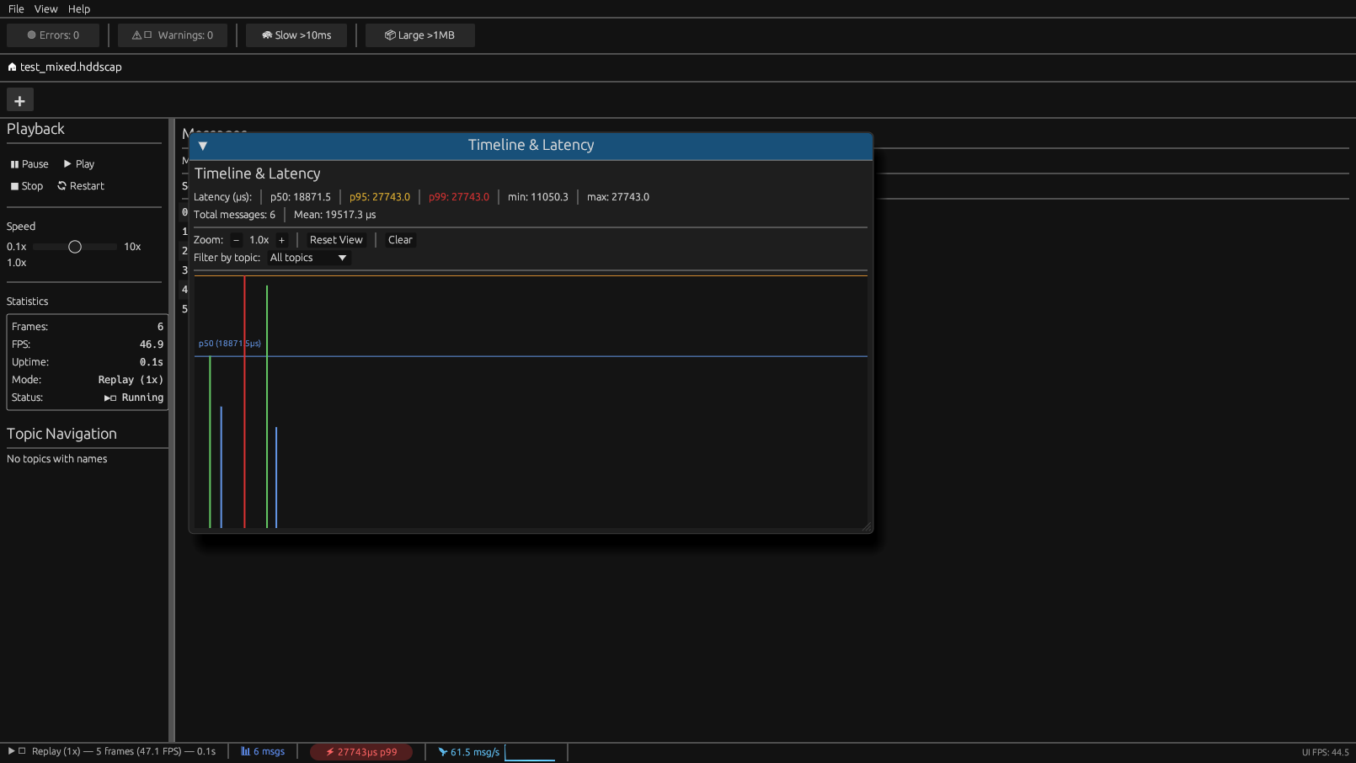Click the plus icon below the file tab

click(x=19, y=99)
